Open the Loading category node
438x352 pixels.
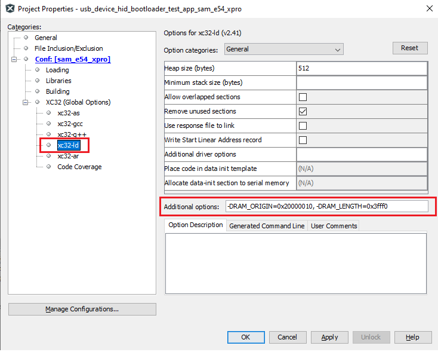pos(57,70)
